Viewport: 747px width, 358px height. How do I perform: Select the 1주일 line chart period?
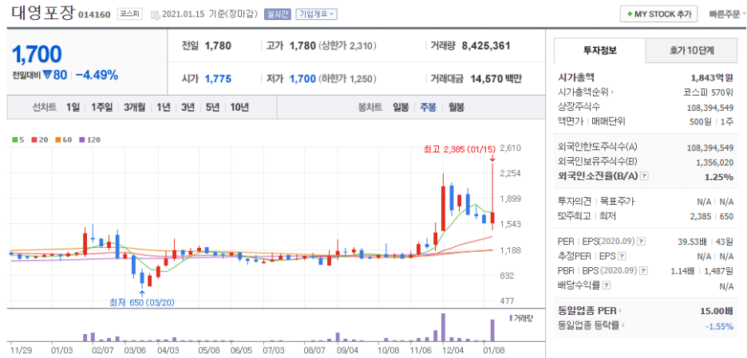102,107
